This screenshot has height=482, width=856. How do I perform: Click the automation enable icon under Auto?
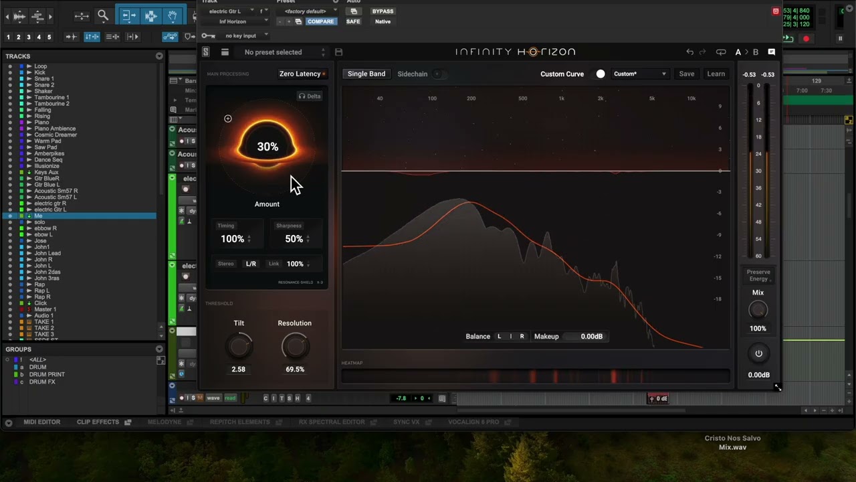coord(353,11)
